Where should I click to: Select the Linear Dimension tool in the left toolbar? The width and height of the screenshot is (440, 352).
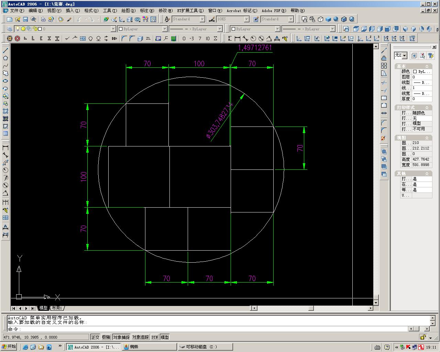5,147
